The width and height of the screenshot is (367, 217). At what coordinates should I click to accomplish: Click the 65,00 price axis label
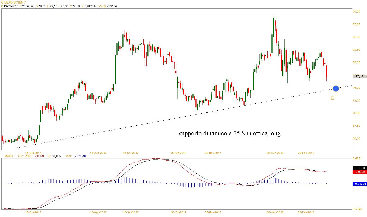pos(356,138)
